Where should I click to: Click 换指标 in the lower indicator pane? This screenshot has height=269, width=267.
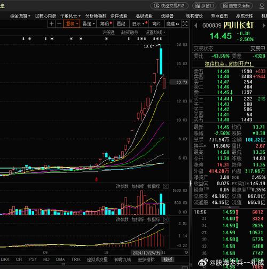pos(153,219)
